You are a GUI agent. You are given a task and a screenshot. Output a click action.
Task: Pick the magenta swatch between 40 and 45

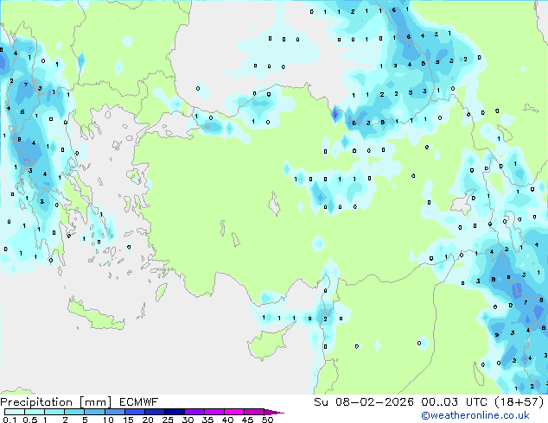click(x=234, y=412)
